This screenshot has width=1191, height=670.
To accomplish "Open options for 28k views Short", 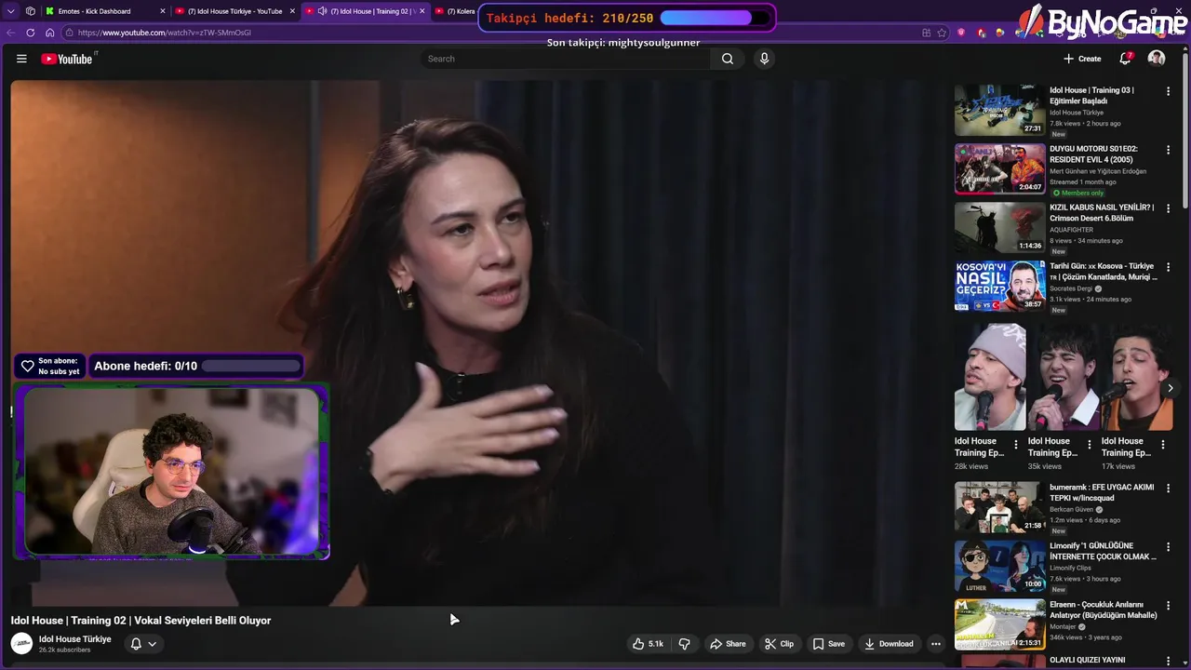I will coord(1016,445).
